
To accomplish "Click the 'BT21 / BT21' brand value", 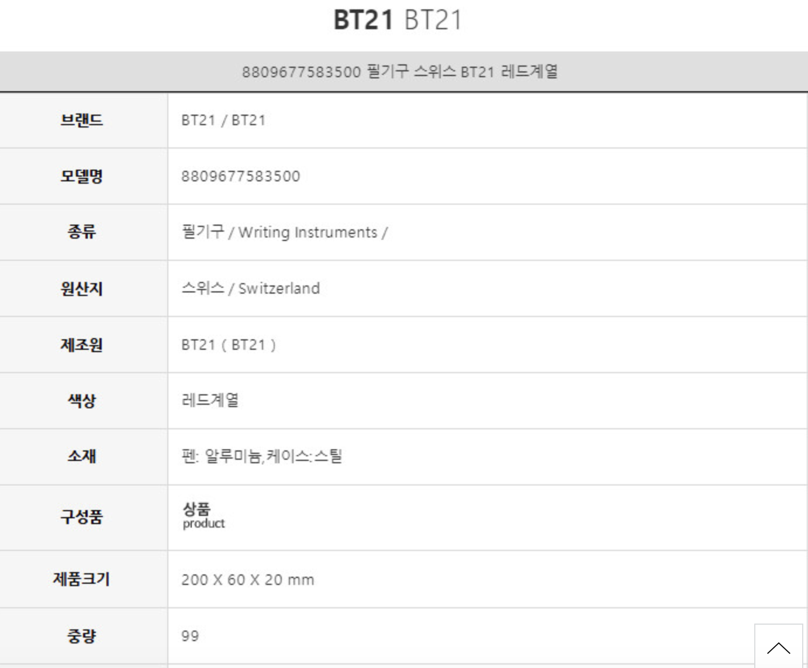I will pyautogui.click(x=223, y=120).
